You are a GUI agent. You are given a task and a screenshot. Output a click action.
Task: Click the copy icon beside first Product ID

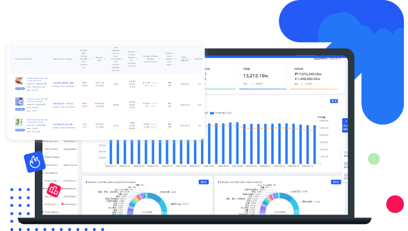(x=45, y=84)
